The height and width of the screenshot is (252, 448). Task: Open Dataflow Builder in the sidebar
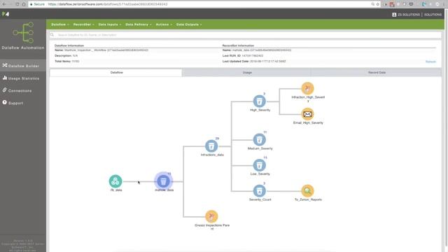(23, 66)
